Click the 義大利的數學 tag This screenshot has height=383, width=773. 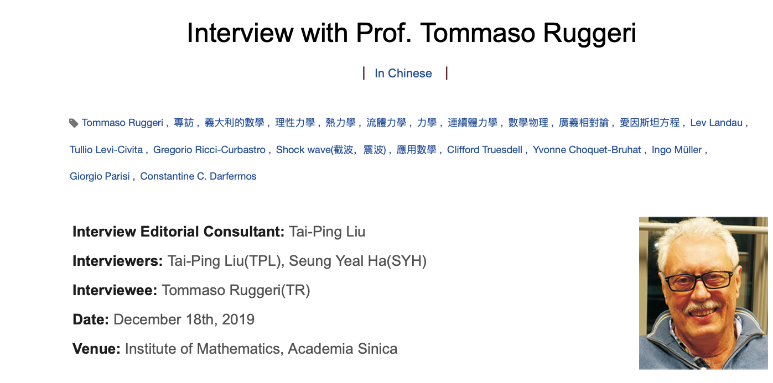[234, 123]
